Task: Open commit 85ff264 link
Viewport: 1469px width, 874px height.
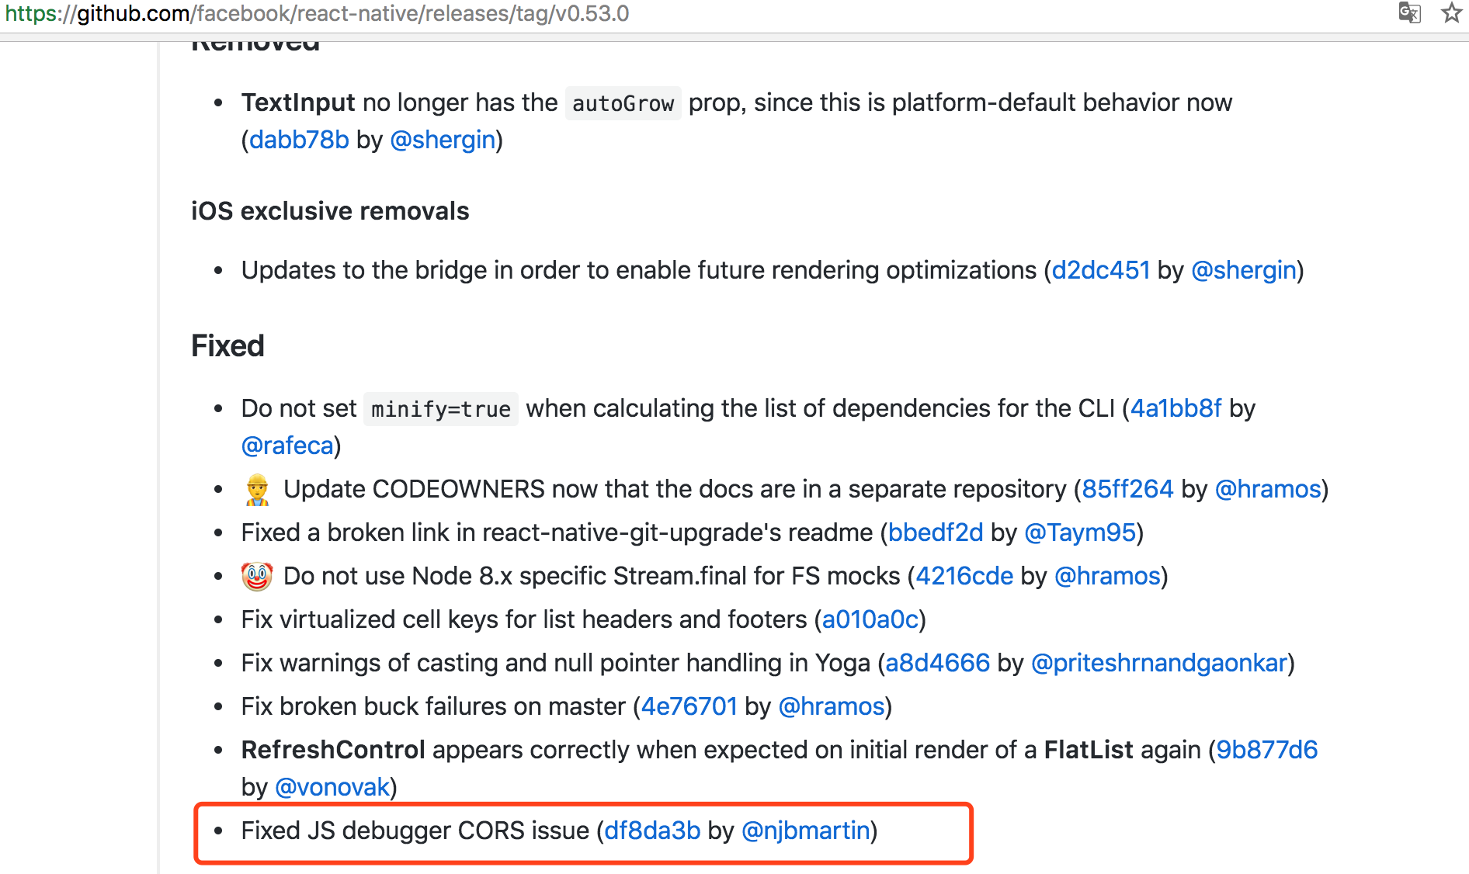Action: tap(1127, 489)
